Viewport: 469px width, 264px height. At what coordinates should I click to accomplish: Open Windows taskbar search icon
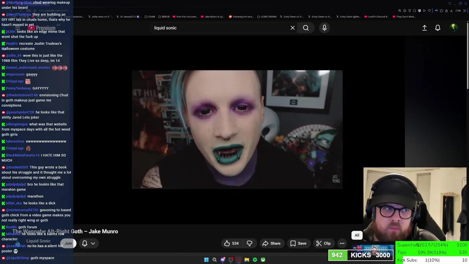(x=214, y=260)
